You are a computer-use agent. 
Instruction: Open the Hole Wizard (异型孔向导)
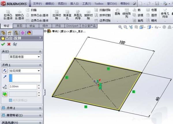coord(78,15)
